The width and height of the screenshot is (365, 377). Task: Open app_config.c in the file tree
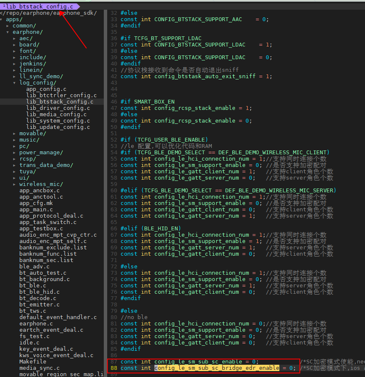point(46,89)
